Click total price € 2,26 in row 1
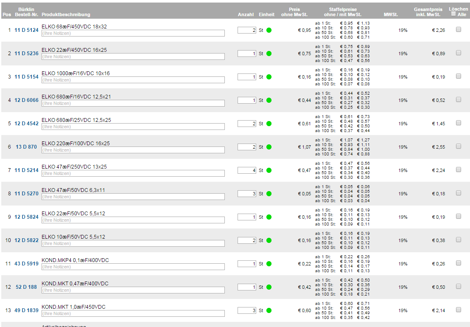 click(439, 30)
